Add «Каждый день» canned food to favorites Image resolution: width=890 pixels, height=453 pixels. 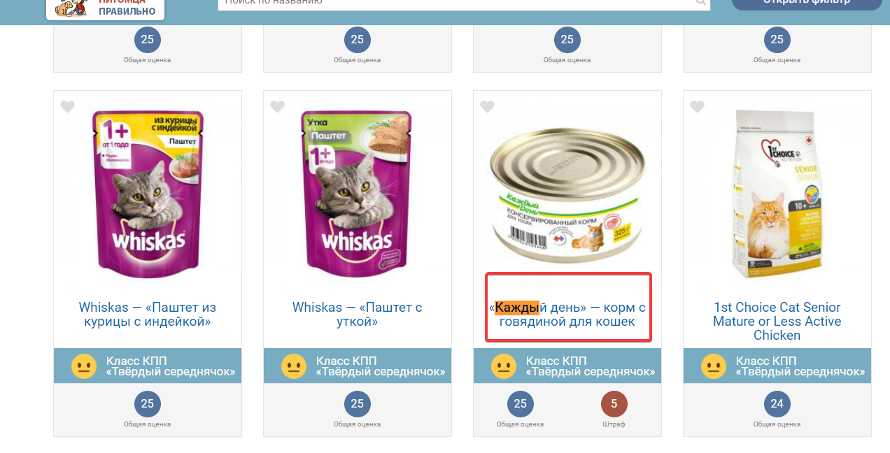click(x=487, y=107)
